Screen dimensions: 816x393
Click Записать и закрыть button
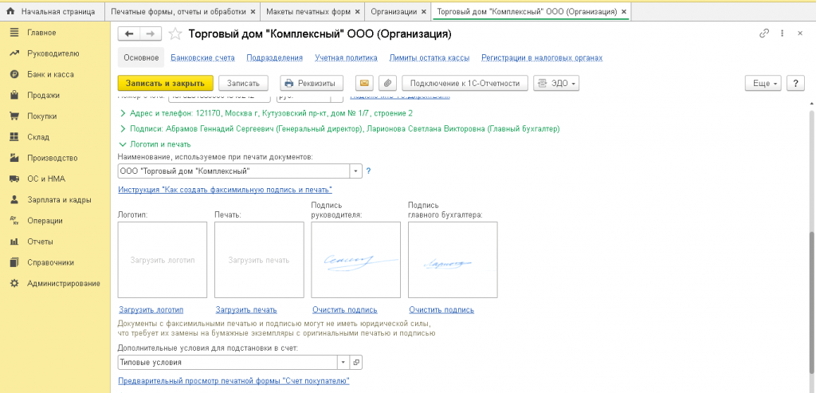(x=166, y=83)
